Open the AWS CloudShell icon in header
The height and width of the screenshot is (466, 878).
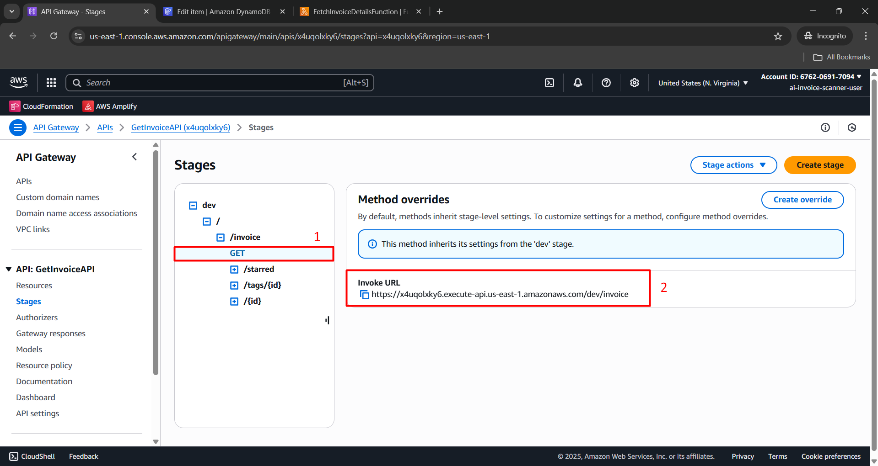[549, 83]
